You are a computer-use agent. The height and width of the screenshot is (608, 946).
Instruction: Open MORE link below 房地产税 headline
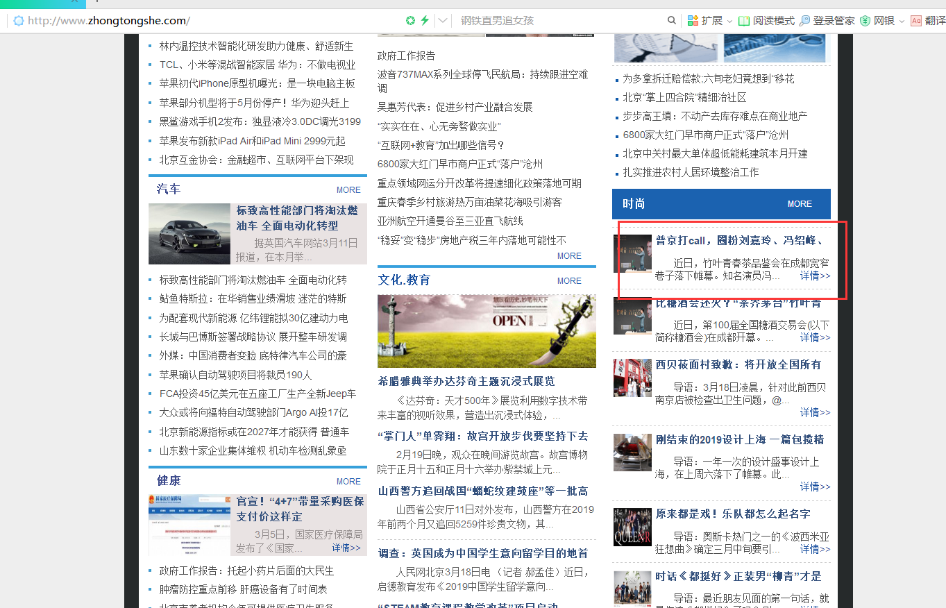tap(569, 255)
